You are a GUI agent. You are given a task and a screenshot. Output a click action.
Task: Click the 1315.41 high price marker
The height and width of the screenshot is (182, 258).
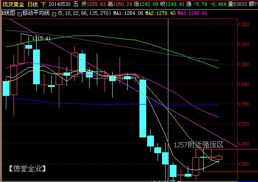(41, 38)
